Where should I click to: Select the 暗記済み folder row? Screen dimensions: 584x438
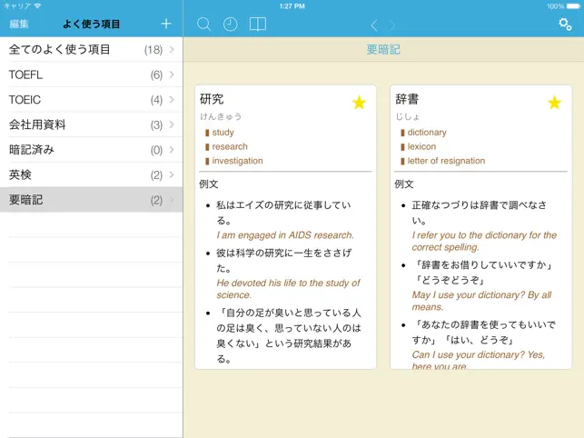[91, 149]
